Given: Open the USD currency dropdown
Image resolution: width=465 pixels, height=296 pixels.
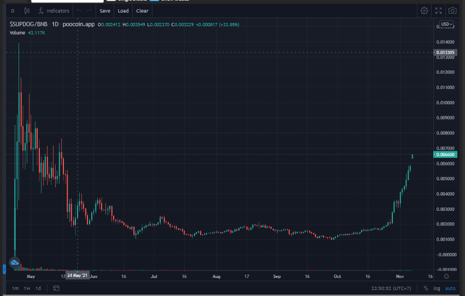Looking at the screenshot, I should point(446,24).
